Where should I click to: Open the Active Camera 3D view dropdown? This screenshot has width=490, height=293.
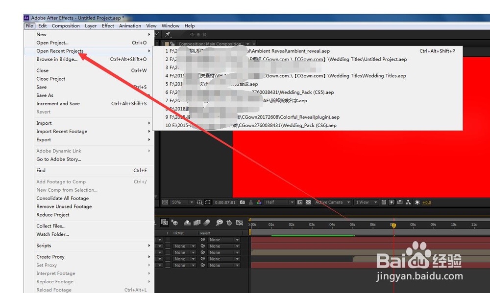333,202
